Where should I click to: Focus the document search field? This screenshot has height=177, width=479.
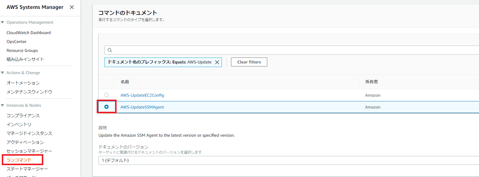coord(292,50)
